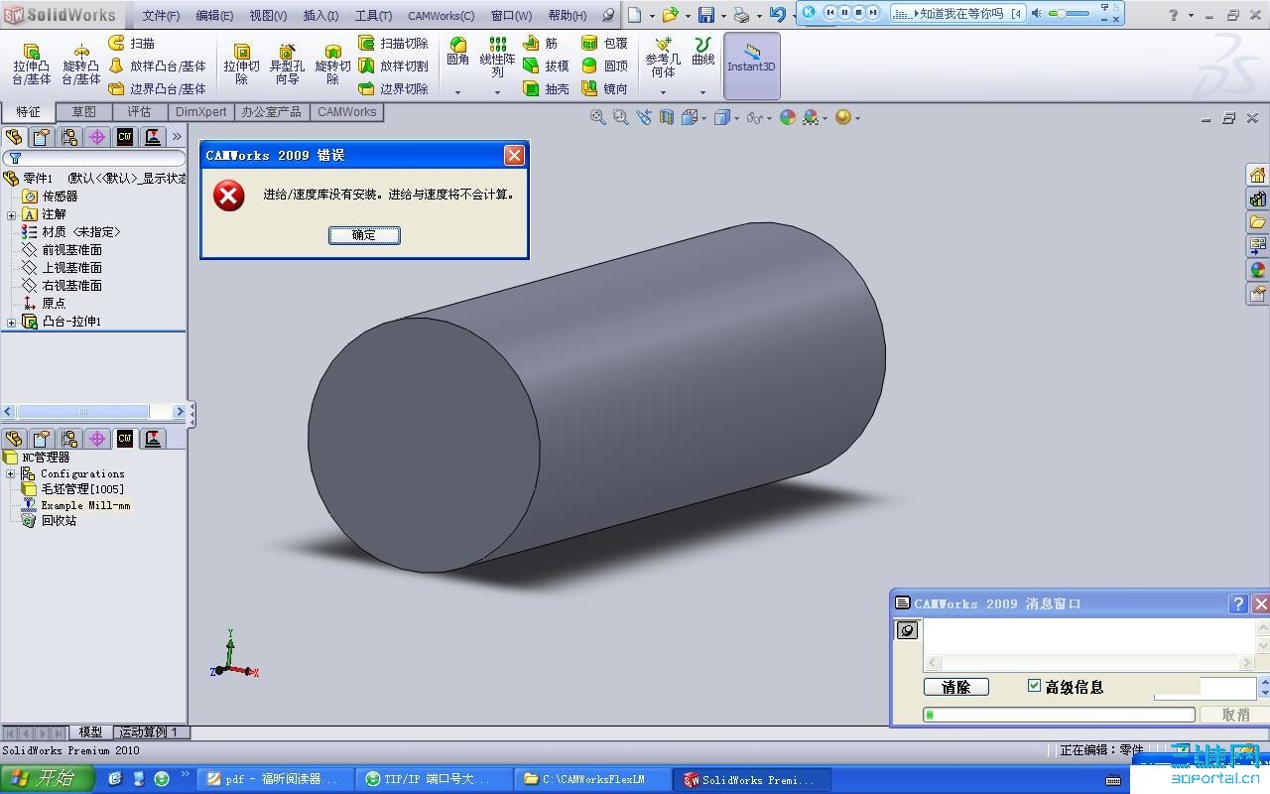Viewport: 1270px width, 794px height.
Task: Click the feature tree filter field
Action: pyautogui.click(x=95, y=159)
